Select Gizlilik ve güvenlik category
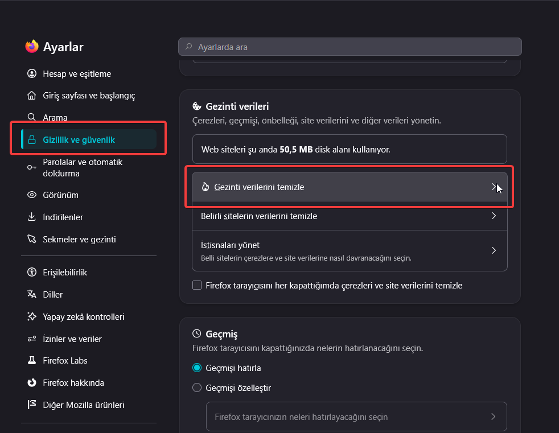Image resolution: width=559 pixels, height=433 pixels. [x=89, y=139]
